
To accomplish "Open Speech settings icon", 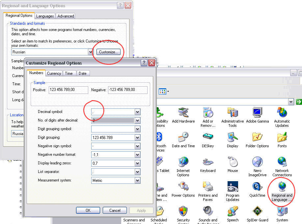I will click(x=233, y=211).
